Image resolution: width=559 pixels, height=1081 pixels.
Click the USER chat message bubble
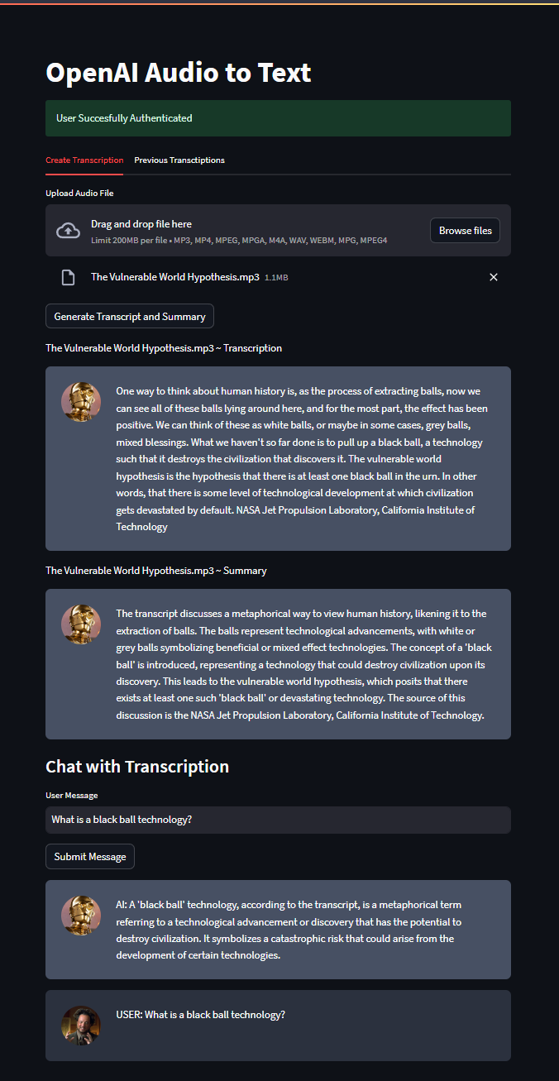pos(306,1026)
